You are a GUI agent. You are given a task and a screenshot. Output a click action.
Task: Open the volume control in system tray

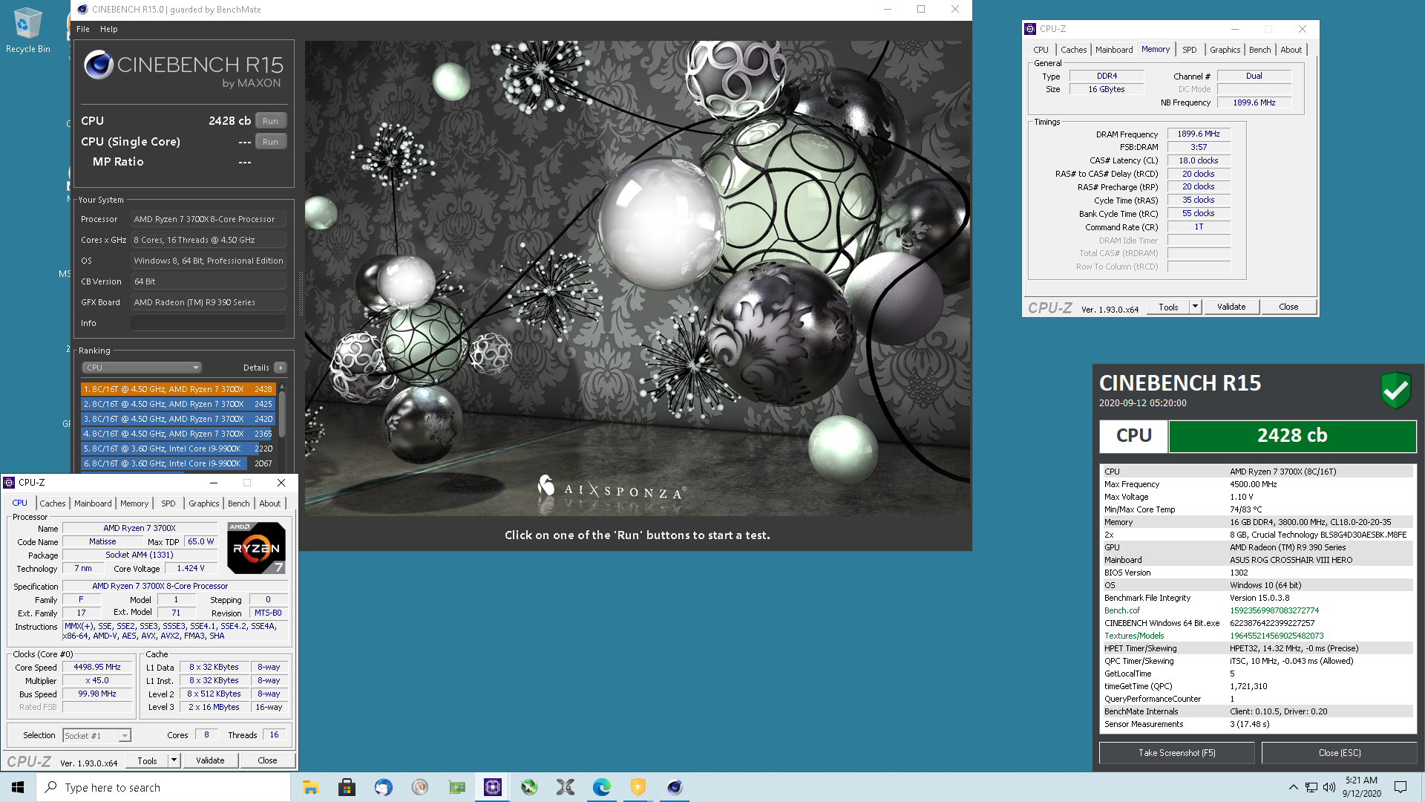pyautogui.click(x=1329, y=787)
